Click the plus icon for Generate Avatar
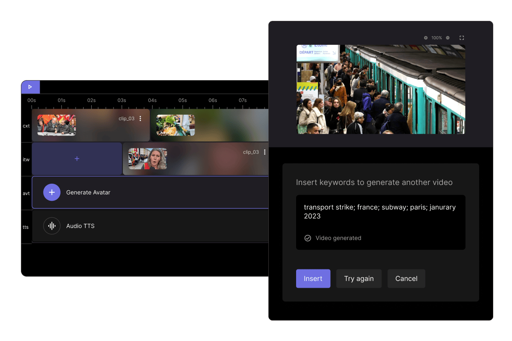 [x=52, y=193]
